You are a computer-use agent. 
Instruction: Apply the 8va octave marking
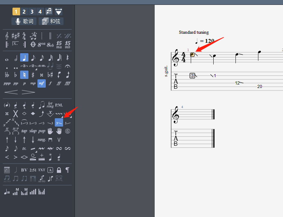click(x=42, y=45)
